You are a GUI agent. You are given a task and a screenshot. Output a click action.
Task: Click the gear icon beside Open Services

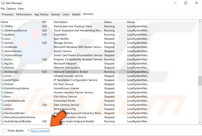click(29, 130)
